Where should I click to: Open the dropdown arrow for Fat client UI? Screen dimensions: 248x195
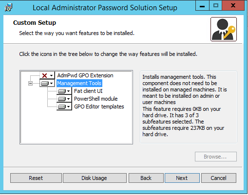[69, 91]
